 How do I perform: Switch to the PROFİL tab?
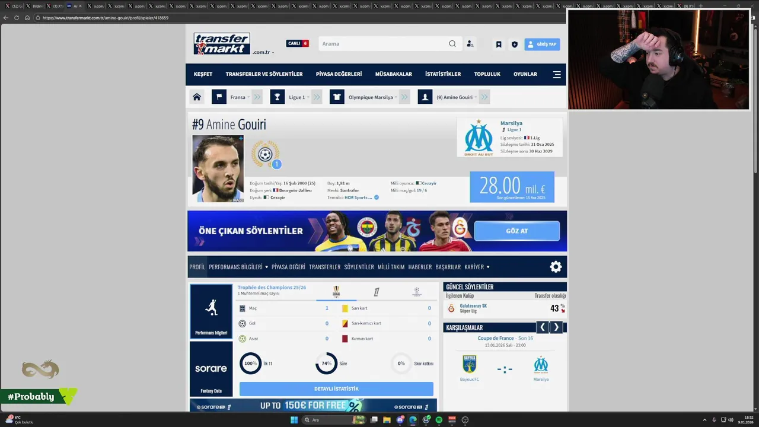point(197,267)
